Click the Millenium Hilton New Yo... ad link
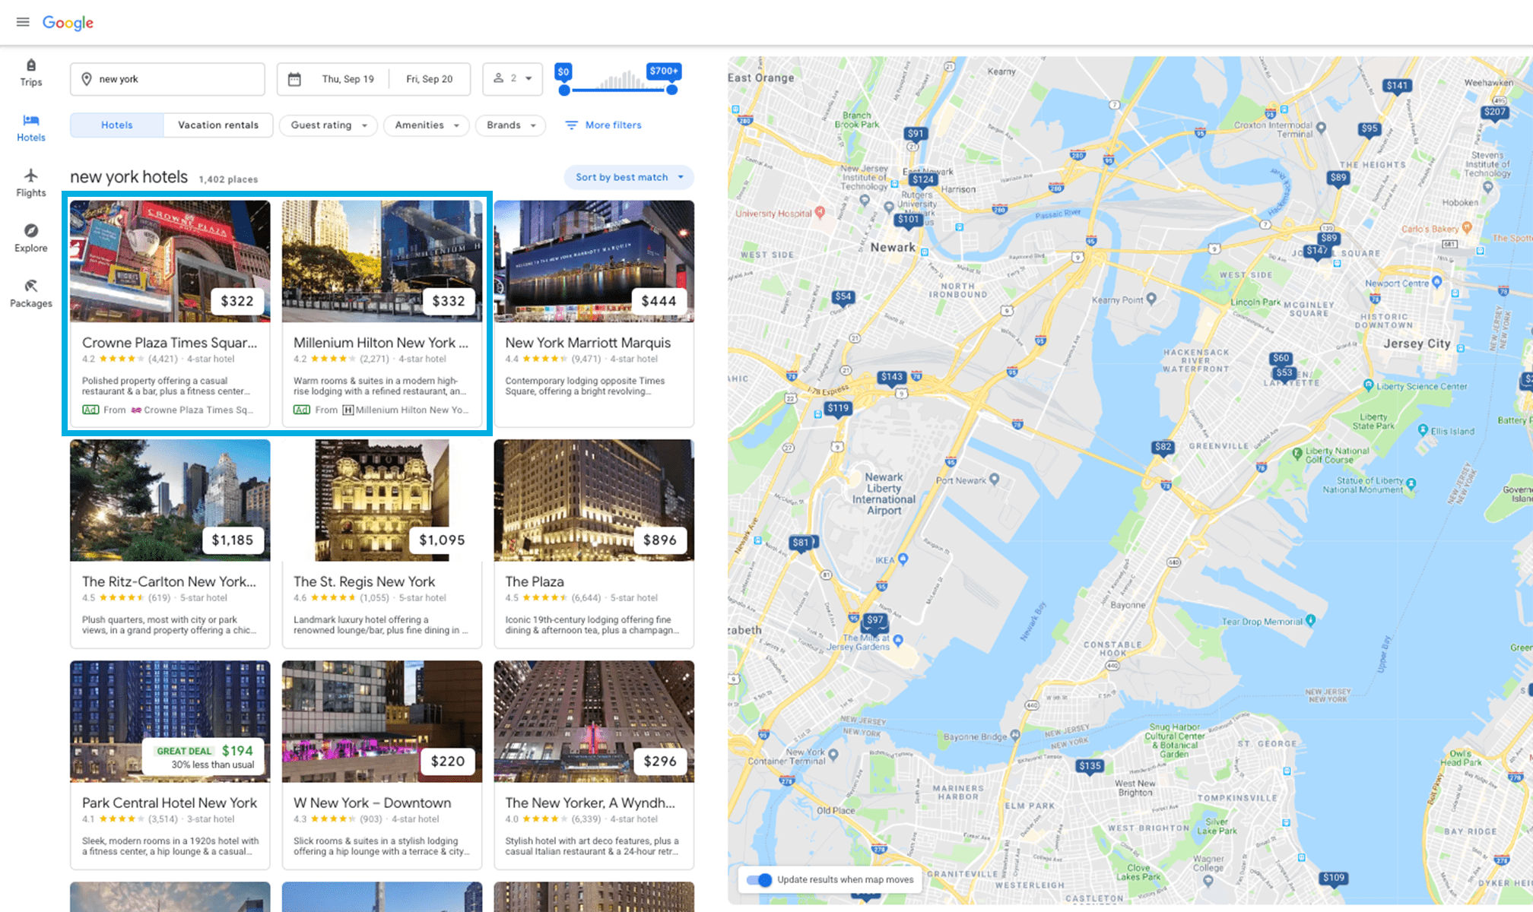Image resolution: width=1533 pixels, height=912 pixels. [x=406, y=410]
